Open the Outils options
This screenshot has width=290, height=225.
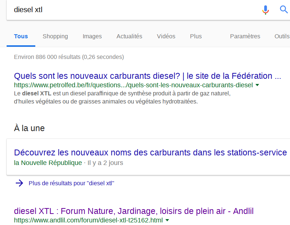(282, 36)
